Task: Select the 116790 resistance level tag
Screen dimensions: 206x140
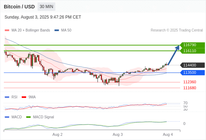Action: click(x=192, y=45)
